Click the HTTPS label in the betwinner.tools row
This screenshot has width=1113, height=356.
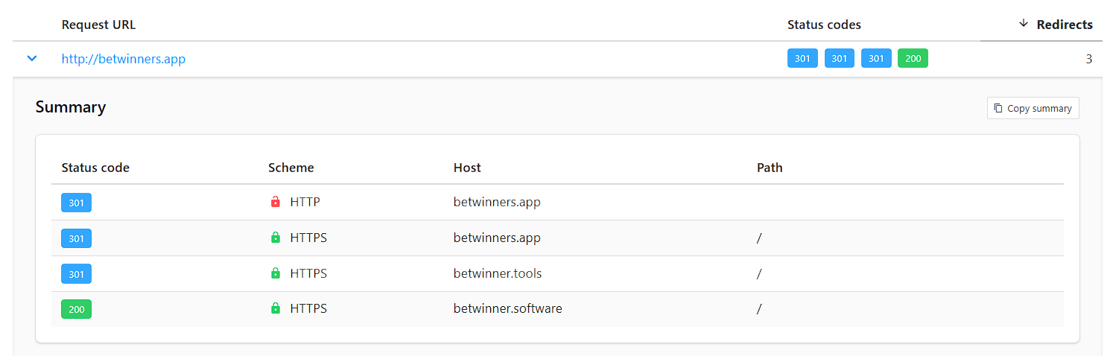pyautogui.click(x=308, y=273)
